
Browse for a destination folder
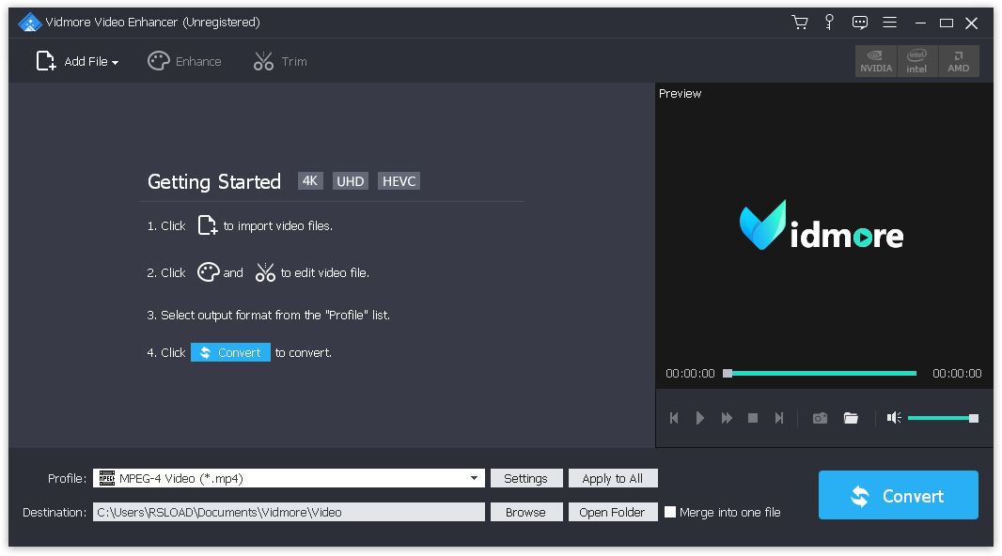pyautogui.click(x=525, y=512)
